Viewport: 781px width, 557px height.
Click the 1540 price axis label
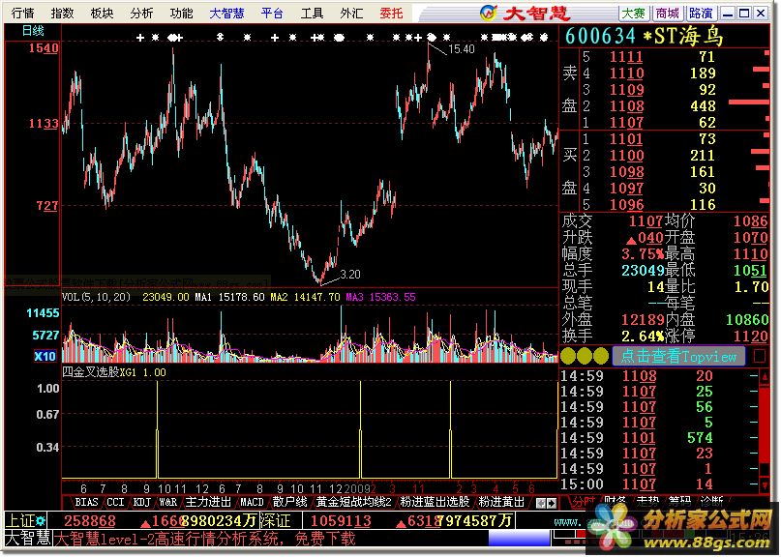click(44, 48)
